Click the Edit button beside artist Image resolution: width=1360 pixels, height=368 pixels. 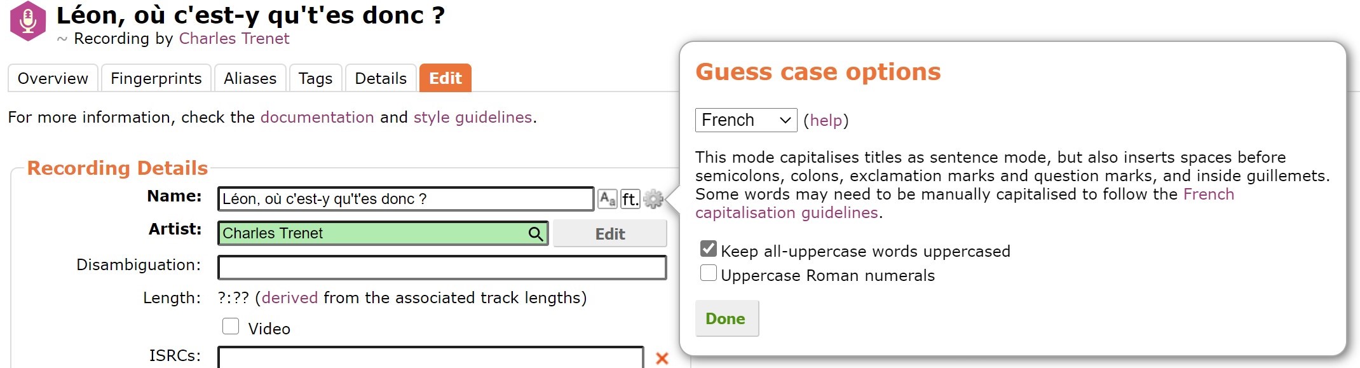pos(610,234)
